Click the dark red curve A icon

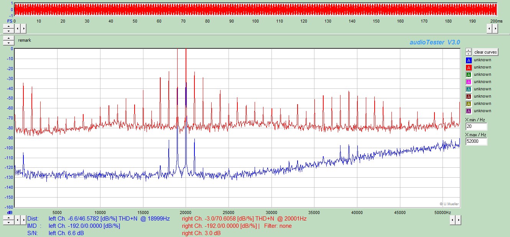[469, 96]
